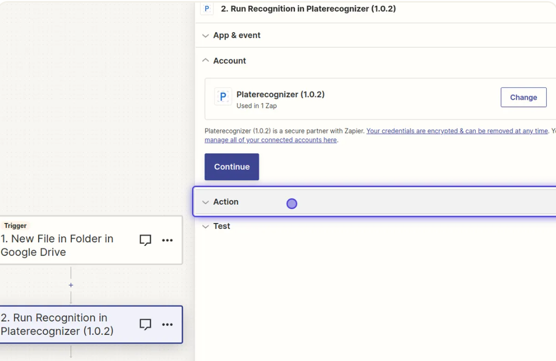Click the Platerecognizer logo in the step header
This screenshot has height=361, width=556.
(x=207, y=9)
